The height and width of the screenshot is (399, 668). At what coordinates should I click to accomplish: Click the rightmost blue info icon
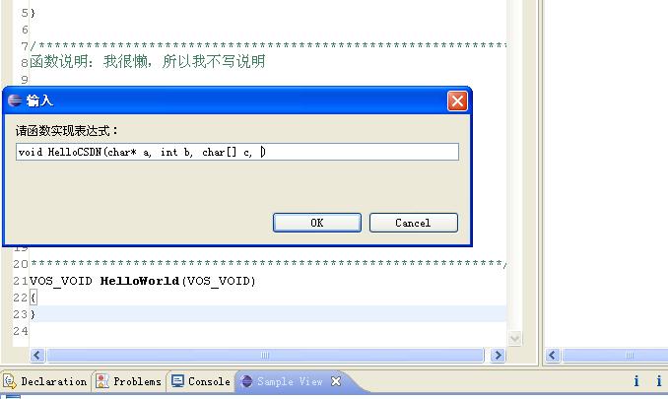click(x=658, y=380)
